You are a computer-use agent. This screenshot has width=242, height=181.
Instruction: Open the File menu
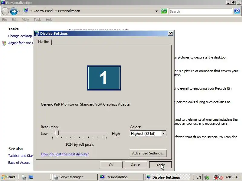click(x=5, y=20)
